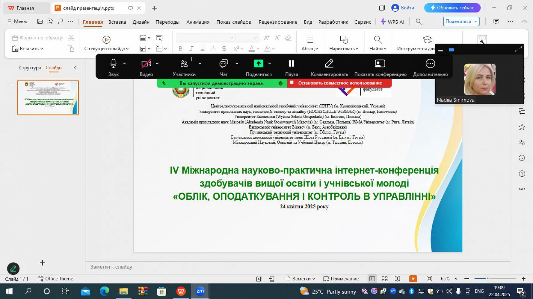Click Show conference button
Screen dimensions: 533x299
tap(380, 67)
